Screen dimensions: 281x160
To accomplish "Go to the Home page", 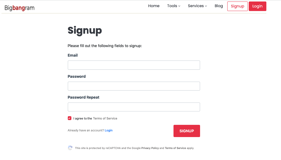I will pyautogui.click(x=154, y=6).
